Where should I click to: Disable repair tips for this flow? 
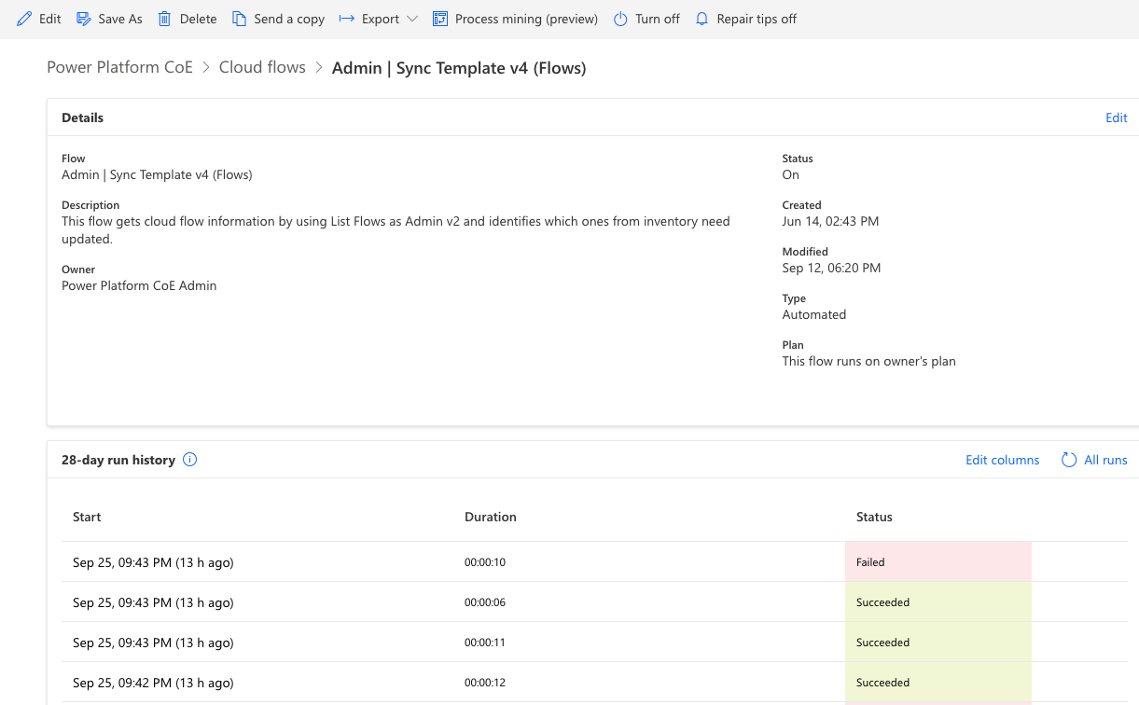[x=756, y=18]
